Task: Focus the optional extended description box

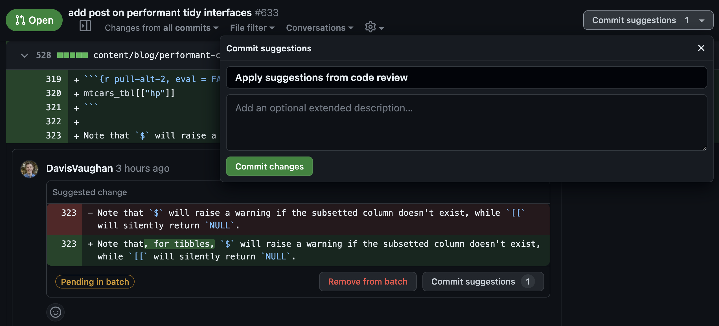Action: pyautogui.click(x=466, y=122)
